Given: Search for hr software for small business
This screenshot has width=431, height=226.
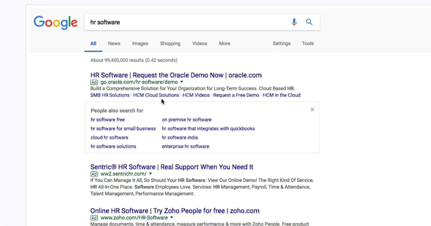Looking at the screenshot, I should 123,128.
